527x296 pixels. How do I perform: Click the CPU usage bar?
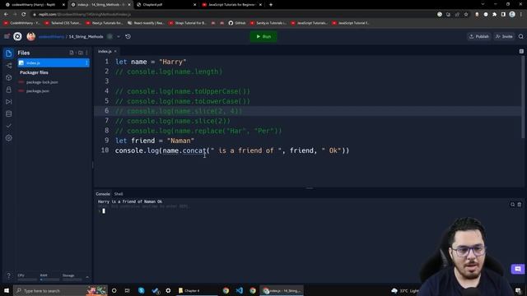27,280
